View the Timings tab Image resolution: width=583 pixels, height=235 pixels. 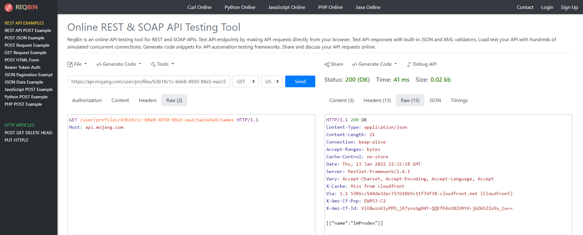click(459, 100)
